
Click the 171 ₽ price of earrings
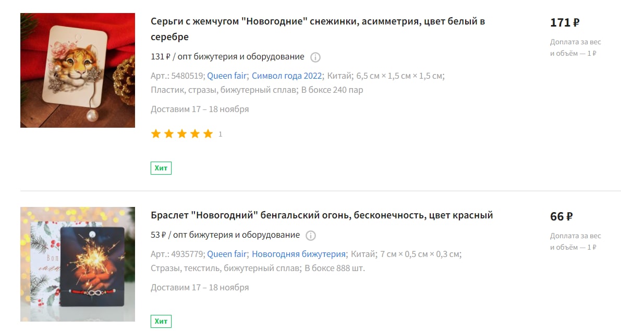click(x=565, y=22)
